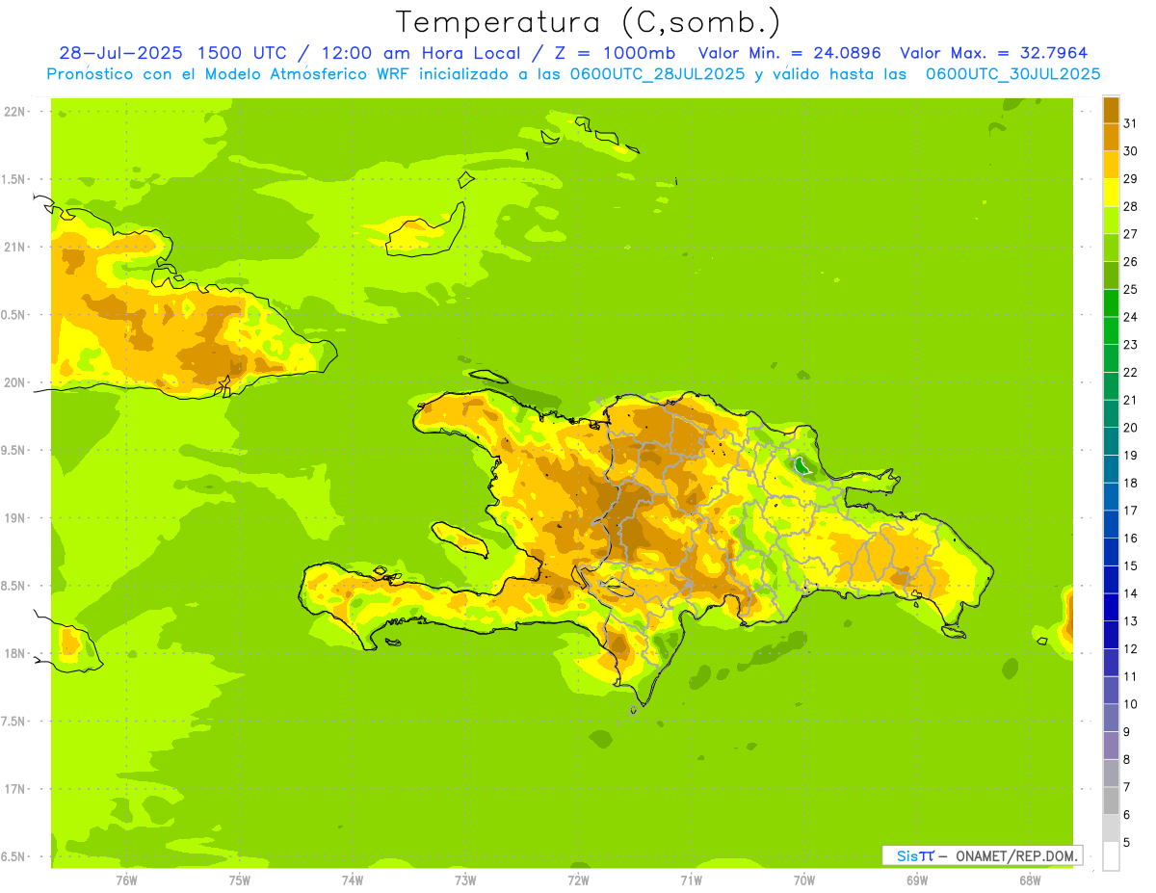This screenshot has height=893, width=1156.
Task: Click the latitude axis label "18N"
Action: pyautogui.click(x=14, y=653)
